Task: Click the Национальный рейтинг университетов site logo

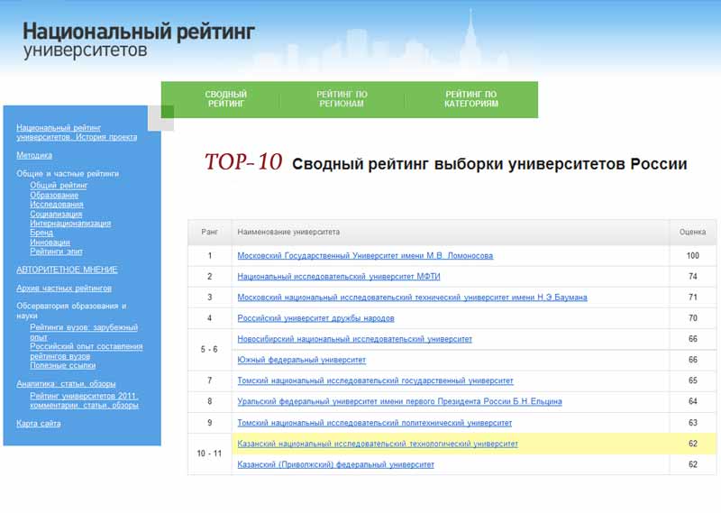Action: click(x=139, y=40)
